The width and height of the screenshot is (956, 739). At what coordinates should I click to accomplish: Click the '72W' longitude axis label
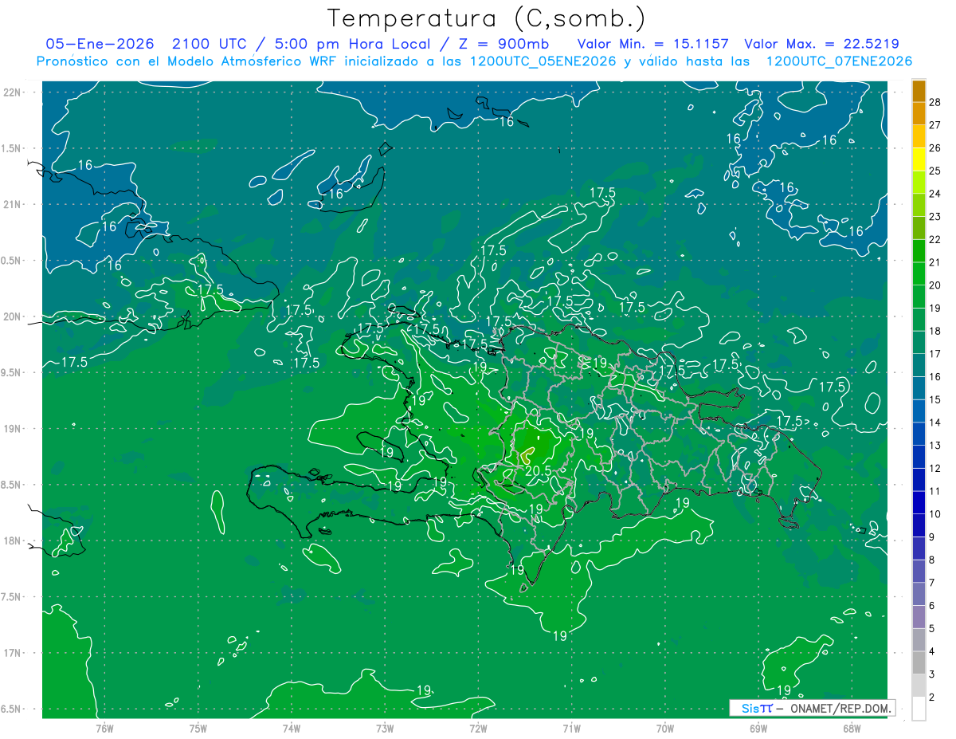478,729
